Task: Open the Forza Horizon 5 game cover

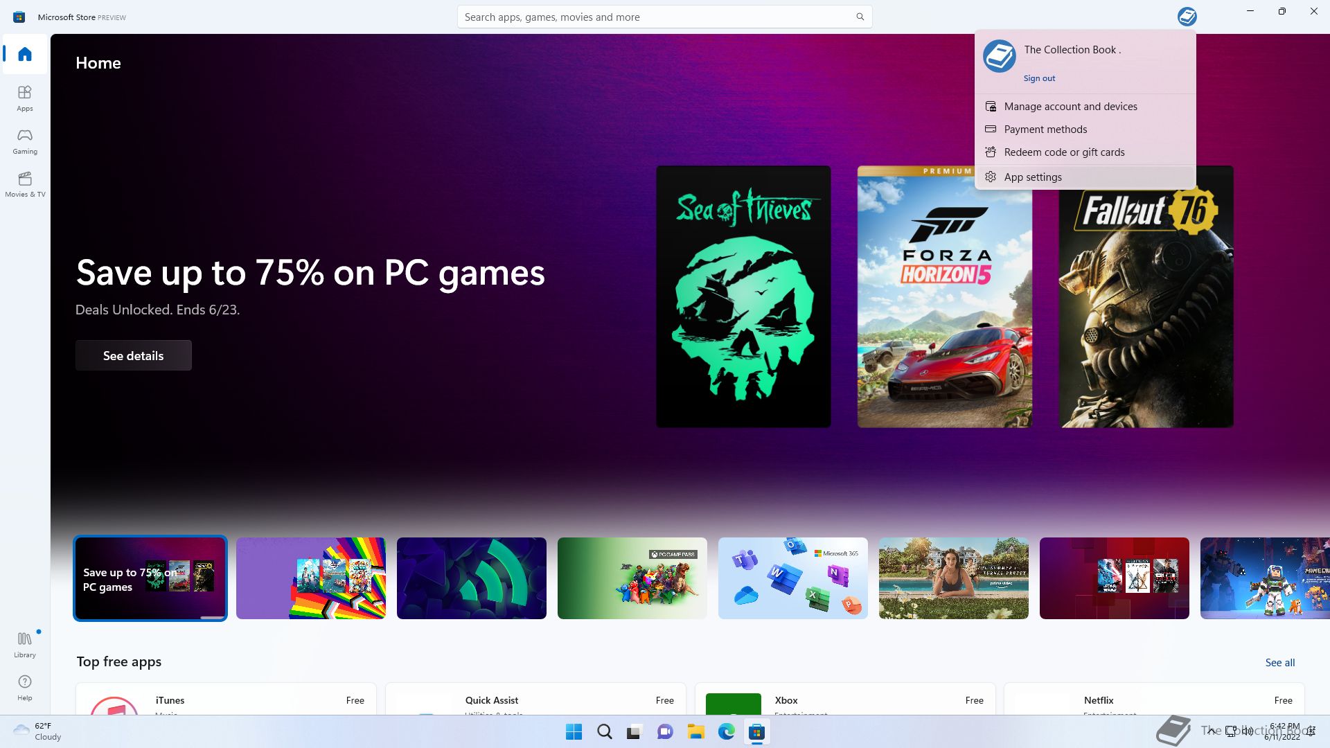Action: pyautogui.click(x=945, y=296)
